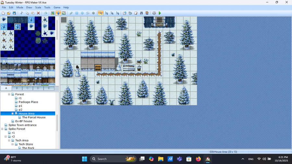
Task: Switch to tileset tab A
Action: [x=6, y=88]
